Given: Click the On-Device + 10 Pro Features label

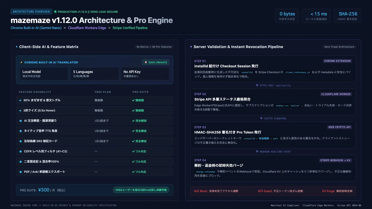Looking at the screenshot, I should (154, 47).
